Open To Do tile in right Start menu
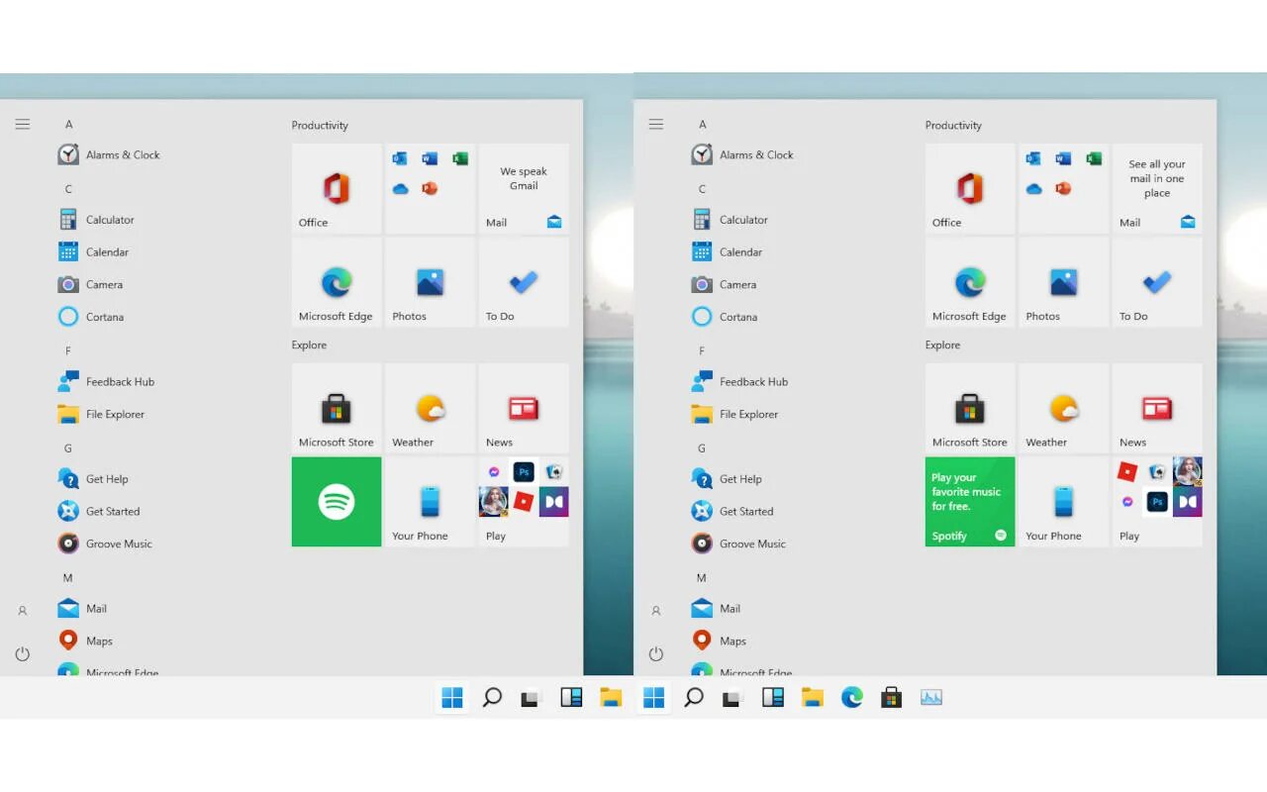 point(1157,282)
